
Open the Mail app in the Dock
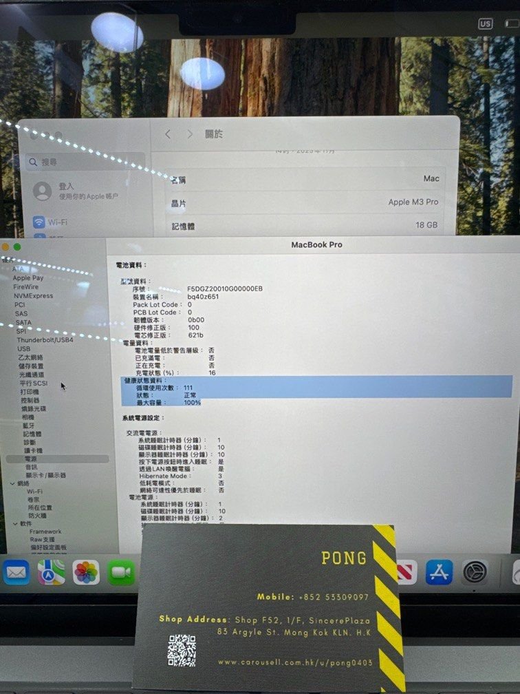[17, 572]
